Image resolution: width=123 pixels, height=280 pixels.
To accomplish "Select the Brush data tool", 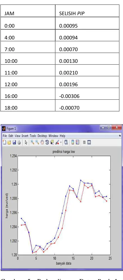I will tap(57, 142).
